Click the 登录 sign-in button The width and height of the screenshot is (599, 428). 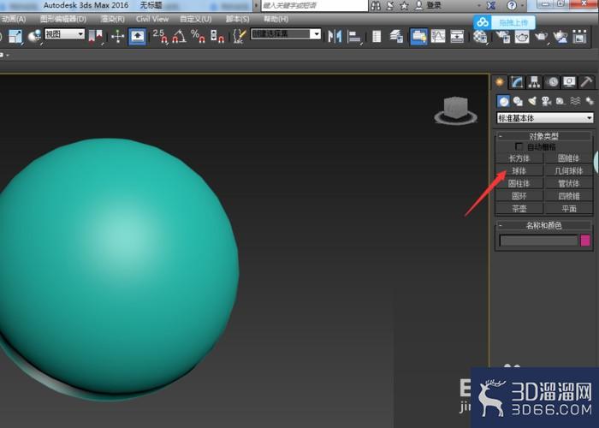click(x=428, y=5)
